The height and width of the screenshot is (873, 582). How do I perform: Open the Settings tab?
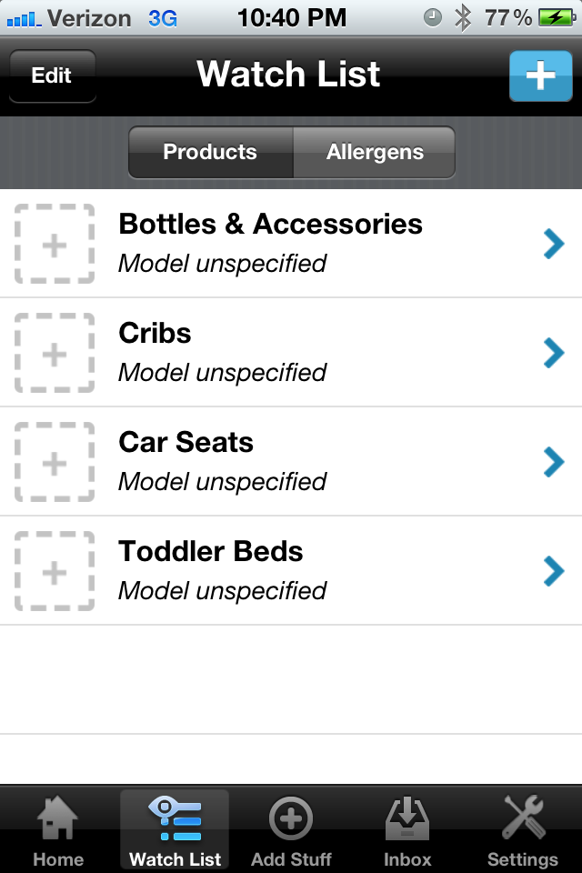tap(523, 829)
